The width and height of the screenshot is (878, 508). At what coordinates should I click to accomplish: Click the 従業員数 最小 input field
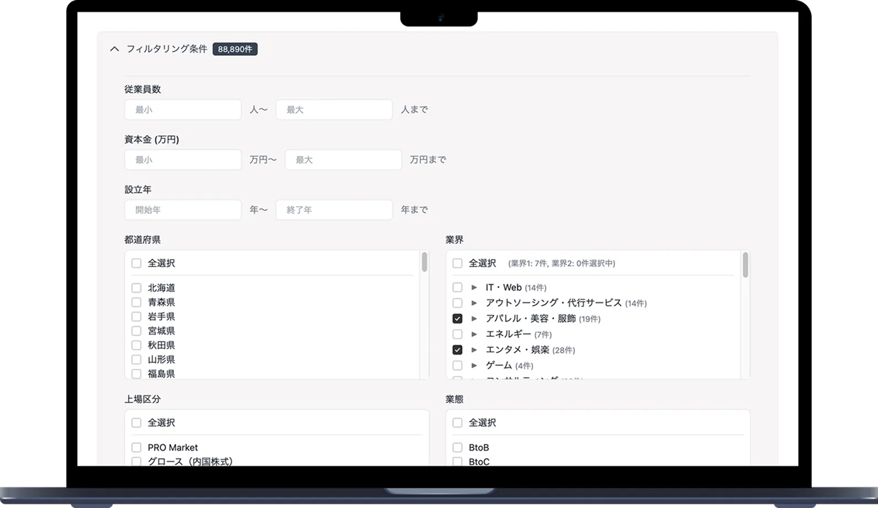183,110
